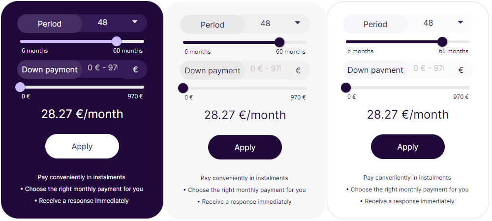Click the euro symbol in white card
The image size is (492, 221).
pyautogui.click(x=461, y=70)
